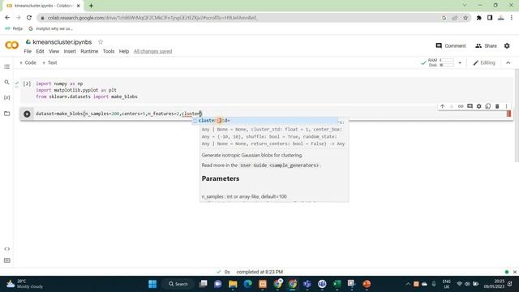This screenshot has width=519, height=292.
Task: Open the File menu
Action: pyautogui.click(x=28, y=51)
